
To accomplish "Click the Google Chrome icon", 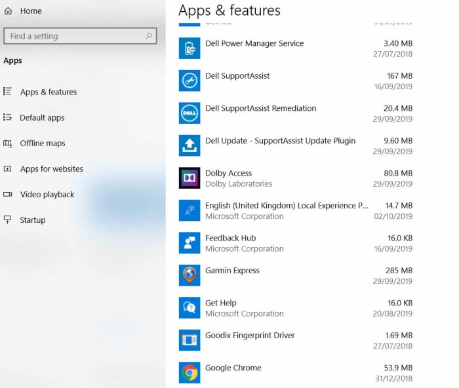I will tap(190, 373).
